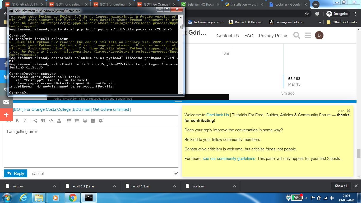
Task: Add a bulleted list in the editor
Action: 69,121
